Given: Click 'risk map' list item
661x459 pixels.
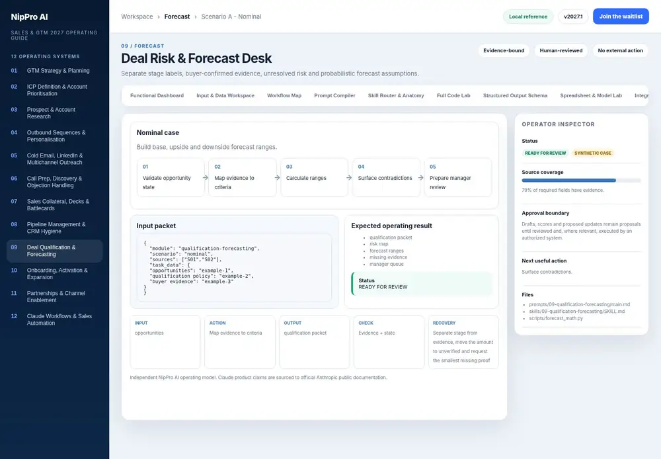Looking at the screenshot, I should click(379, 244).
